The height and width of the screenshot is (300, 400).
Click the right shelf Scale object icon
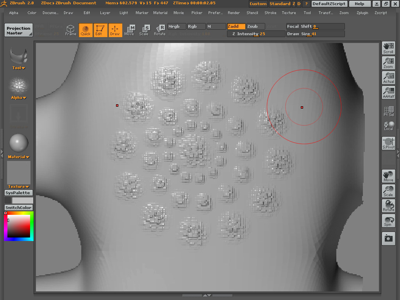[388, 191]
